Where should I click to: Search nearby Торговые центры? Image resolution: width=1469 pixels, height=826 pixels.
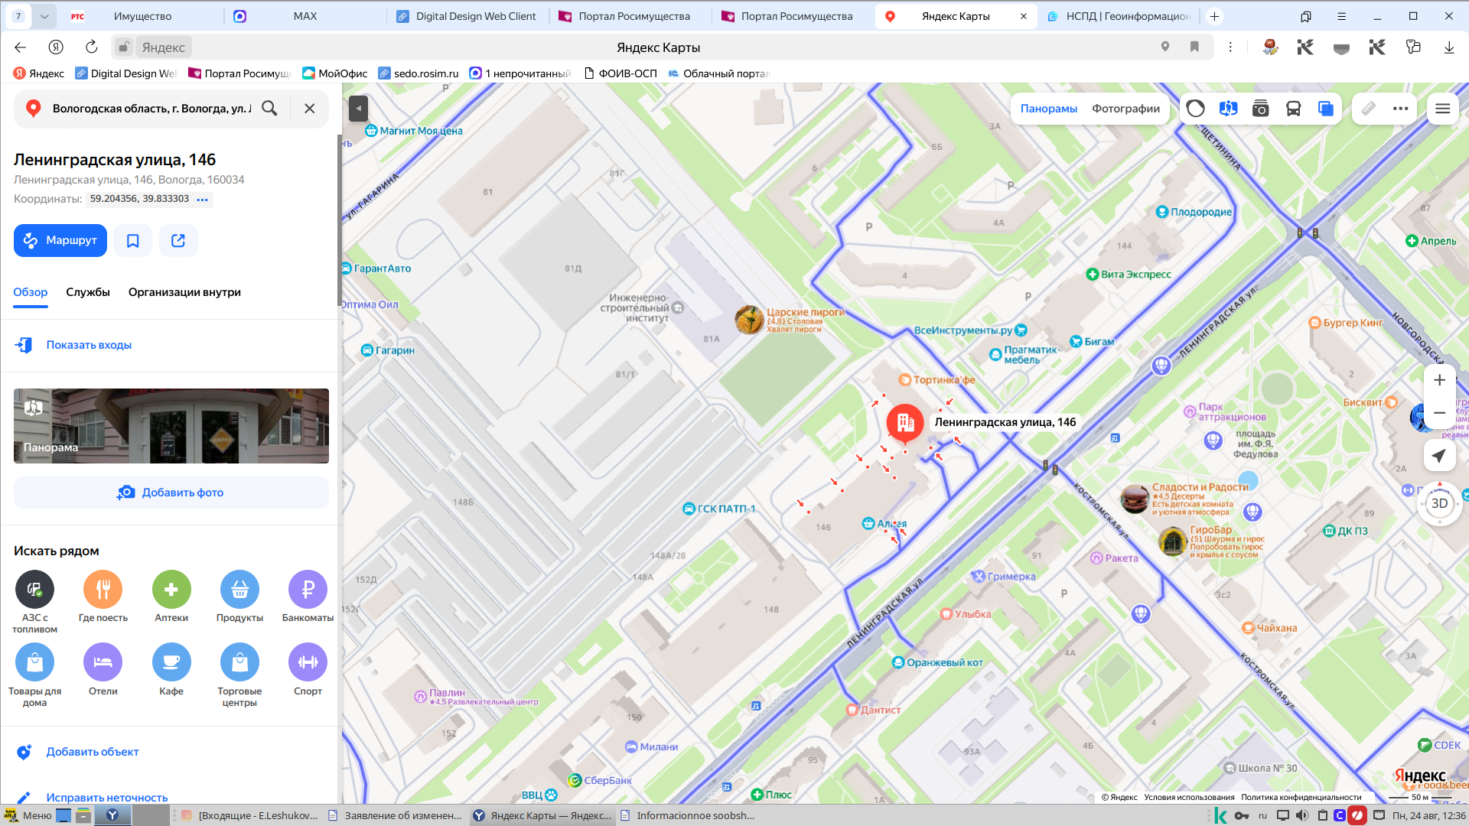pyautogui.click(x=239, y=675)
